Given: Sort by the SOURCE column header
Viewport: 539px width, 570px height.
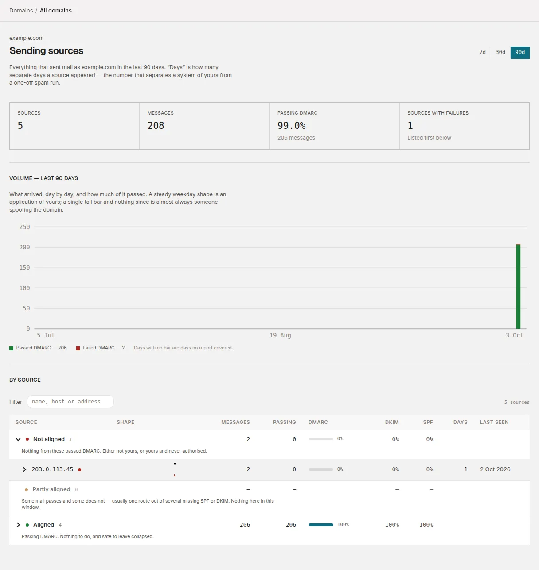Looking at the screenshot, I should [x=26, y=422].
